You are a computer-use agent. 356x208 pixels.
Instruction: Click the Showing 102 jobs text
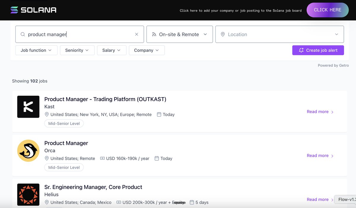click(30, 81)
